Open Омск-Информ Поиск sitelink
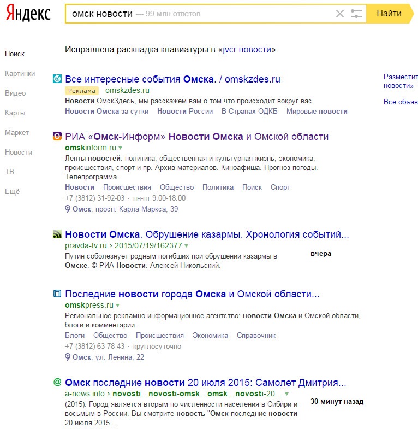 (x=252, y=187)
